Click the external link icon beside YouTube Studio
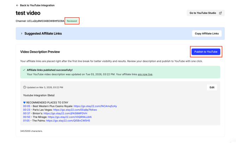Viewport: 236px width, 143px height. click(221, 13)
